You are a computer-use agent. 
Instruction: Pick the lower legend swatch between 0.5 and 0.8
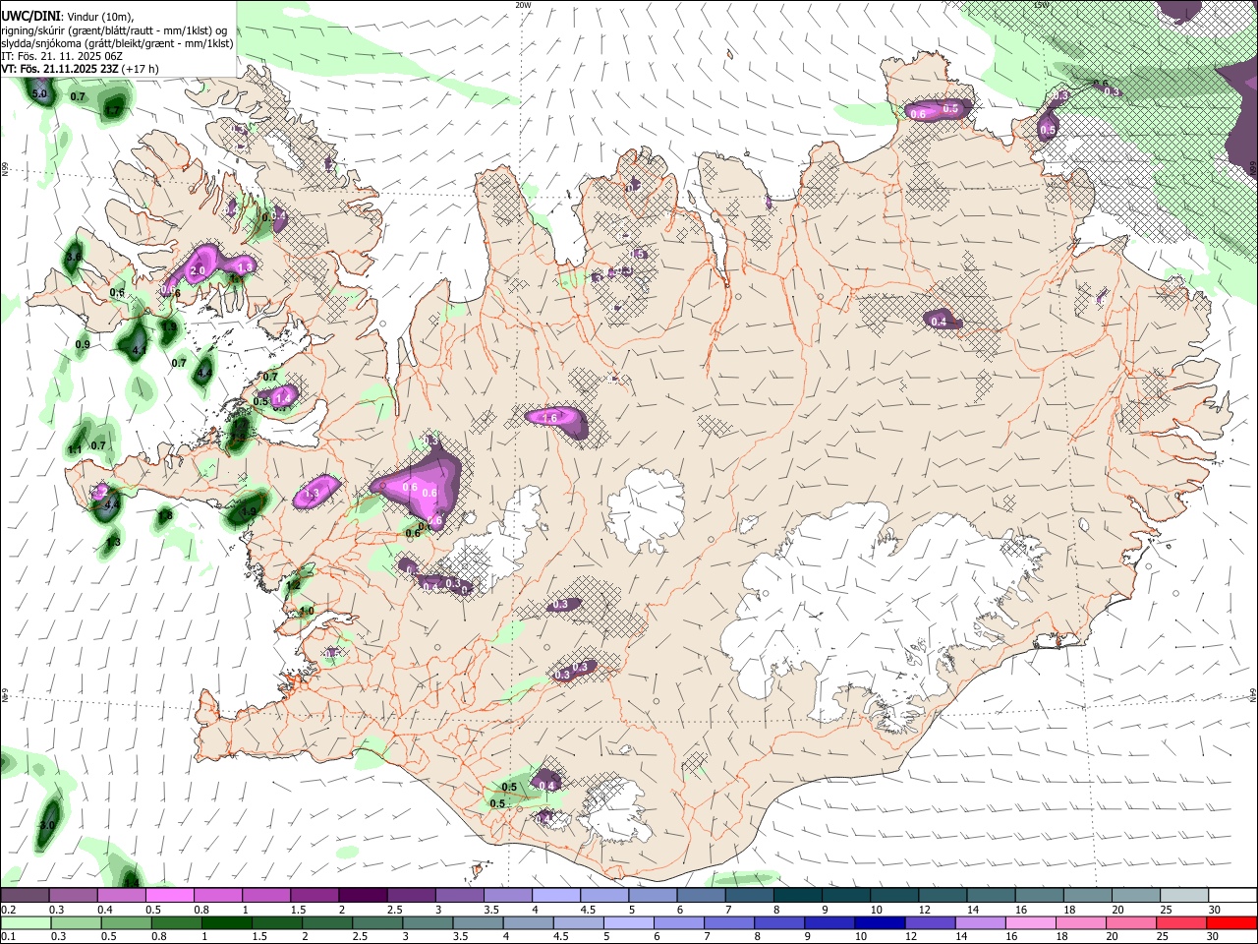click(x=126, y=923)
